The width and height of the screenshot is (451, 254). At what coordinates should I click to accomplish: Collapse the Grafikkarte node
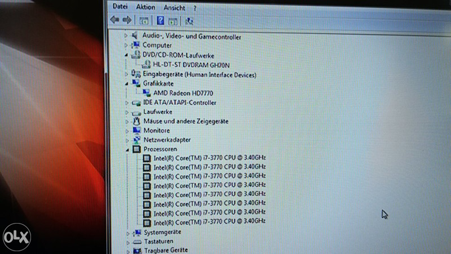click(x=126, y=83)
